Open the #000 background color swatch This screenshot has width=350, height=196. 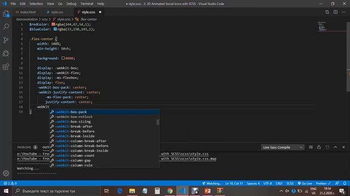[x=63, y=58]
